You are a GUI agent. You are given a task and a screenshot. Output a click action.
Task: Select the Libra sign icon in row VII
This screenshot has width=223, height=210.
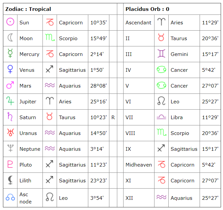(x=161, y=117)
